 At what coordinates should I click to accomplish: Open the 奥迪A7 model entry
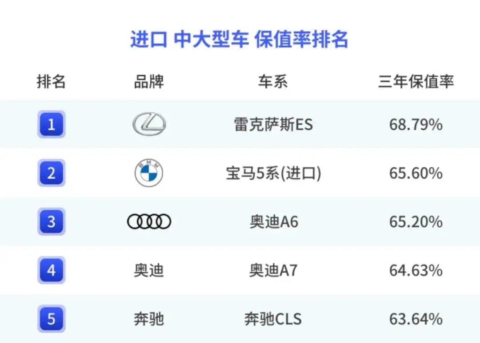[x=273, y=270]
